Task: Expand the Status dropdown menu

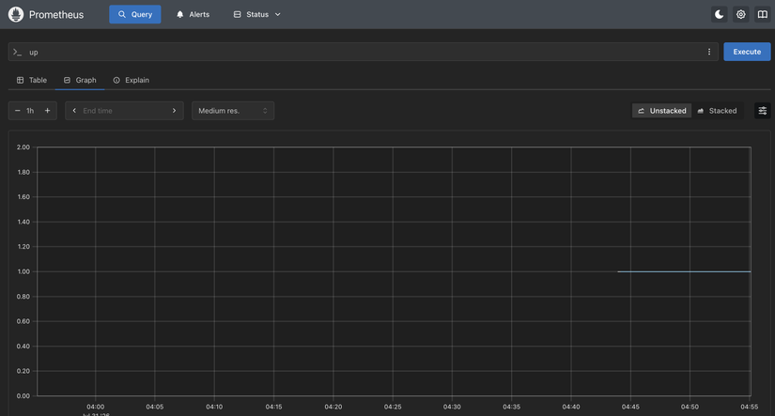Action: (x=257, y=14)
